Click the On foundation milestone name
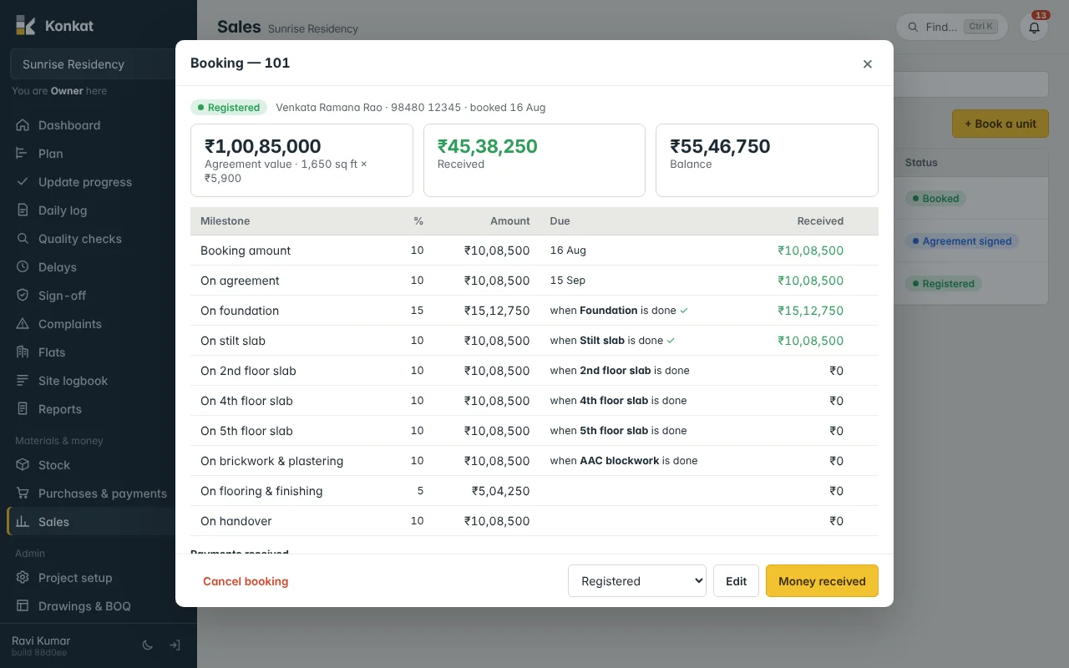 pos(240,311)
